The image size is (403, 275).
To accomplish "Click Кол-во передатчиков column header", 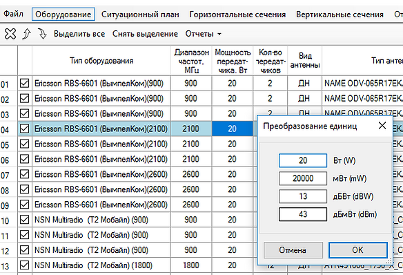I will pyautogui.click(x=270, y=61).
